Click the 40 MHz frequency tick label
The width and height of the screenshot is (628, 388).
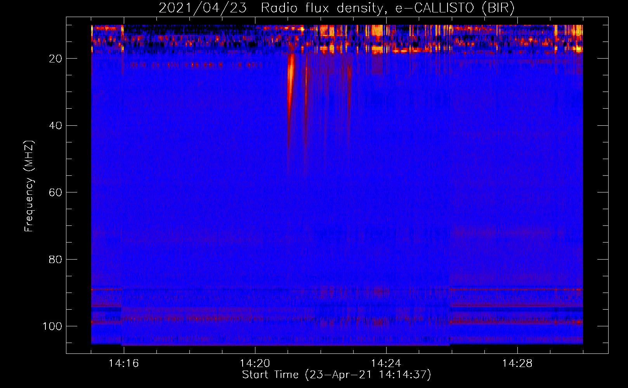click(56, 126)
